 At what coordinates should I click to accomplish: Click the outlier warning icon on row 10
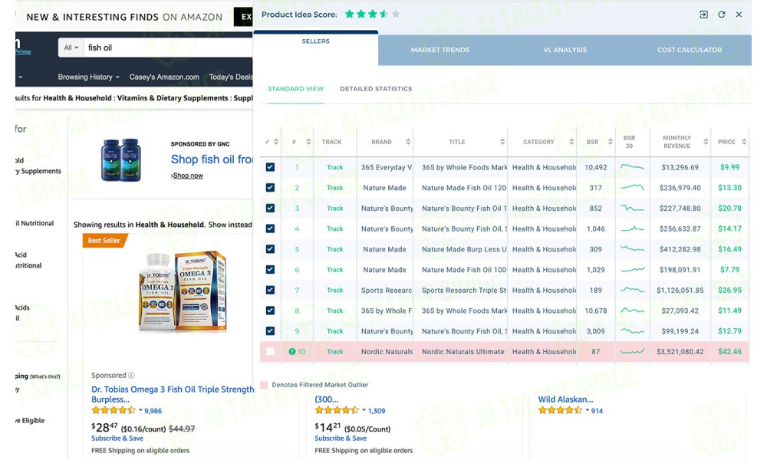tap(292, 351)
